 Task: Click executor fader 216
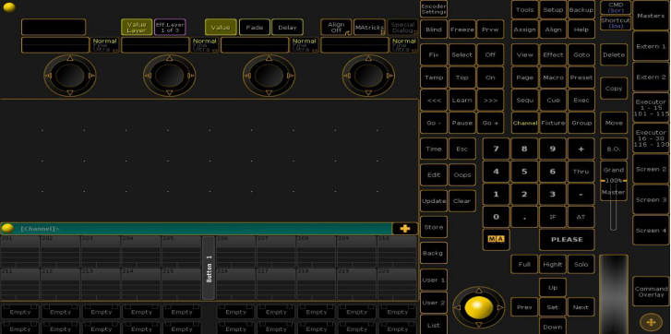(x=235, y=284)
